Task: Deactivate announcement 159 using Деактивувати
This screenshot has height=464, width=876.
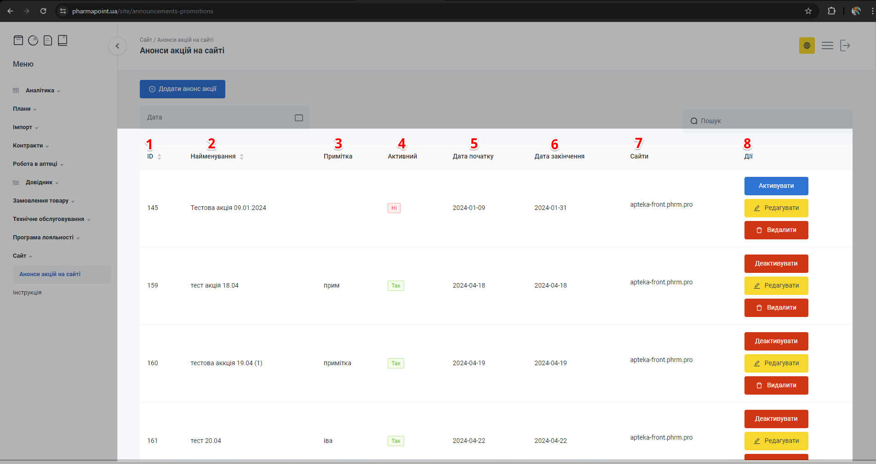Action: click(x=776, y=264)
